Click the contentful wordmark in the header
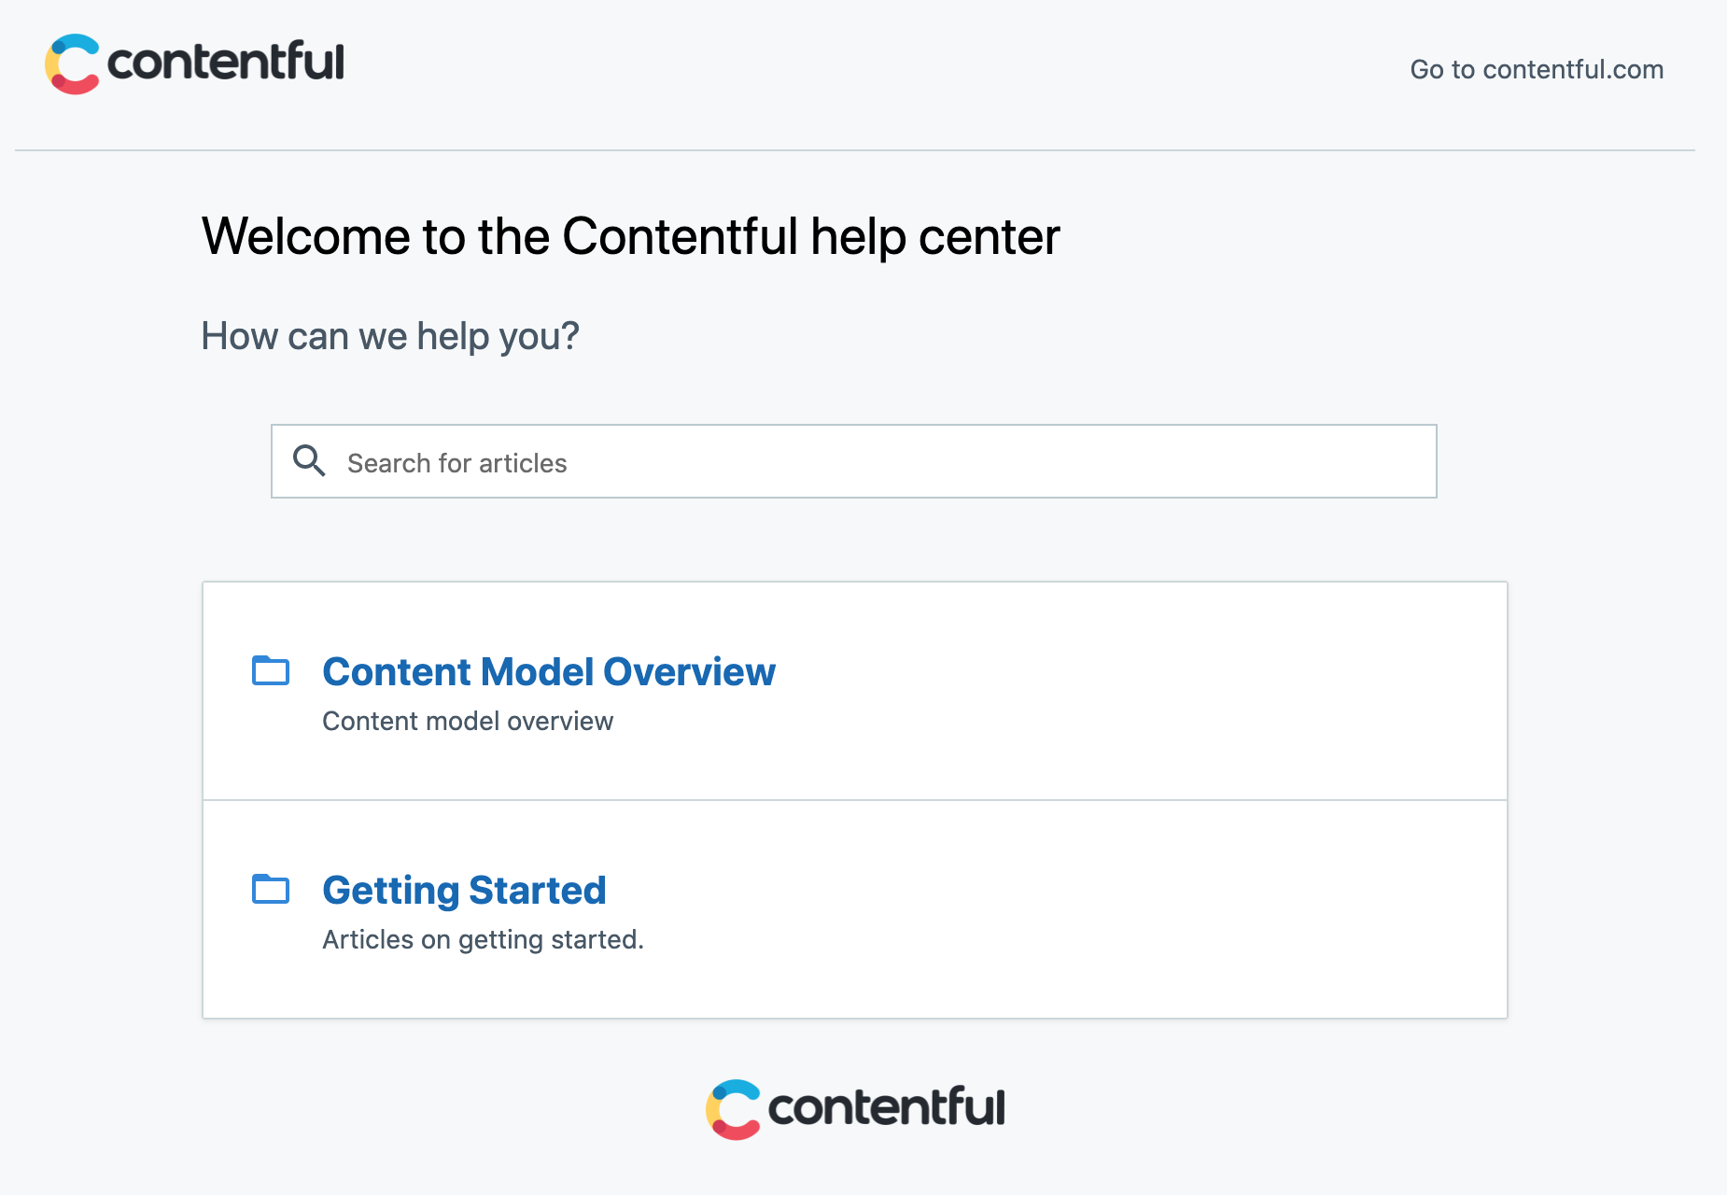This screenshot has height=1195, width=1727. pyautogui.click(x=226, y=62)
